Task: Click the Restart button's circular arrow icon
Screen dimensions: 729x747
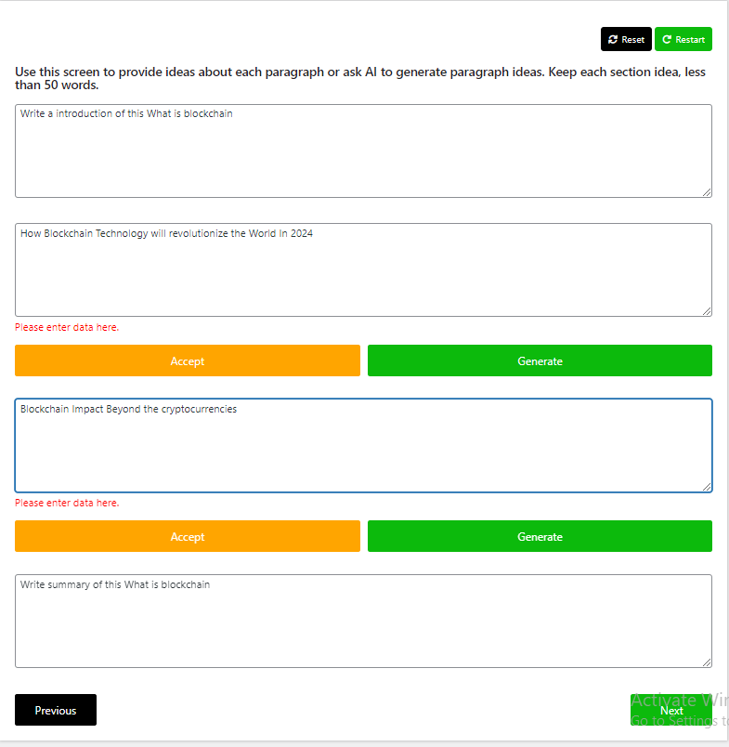Action: tap(667, 40)
